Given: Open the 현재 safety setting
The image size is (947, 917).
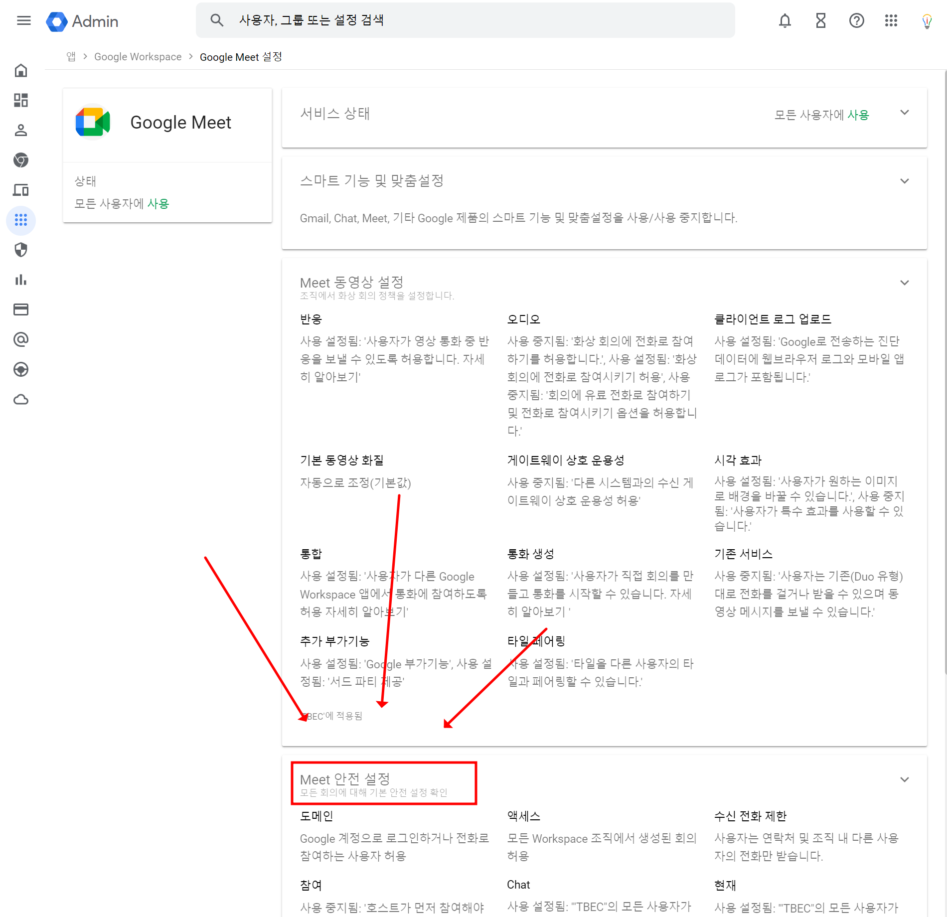Looking at the screenshot, I should tap(725, 885).
